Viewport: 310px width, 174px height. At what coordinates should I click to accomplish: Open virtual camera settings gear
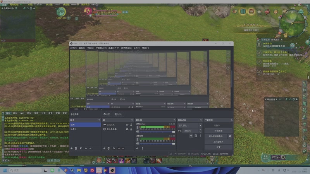pos(230,136)
